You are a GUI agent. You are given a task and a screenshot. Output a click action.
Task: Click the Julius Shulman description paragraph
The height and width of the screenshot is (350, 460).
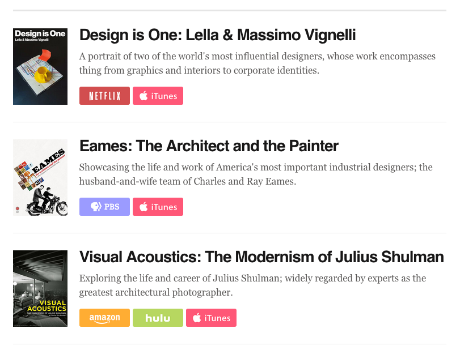point(252,285)
